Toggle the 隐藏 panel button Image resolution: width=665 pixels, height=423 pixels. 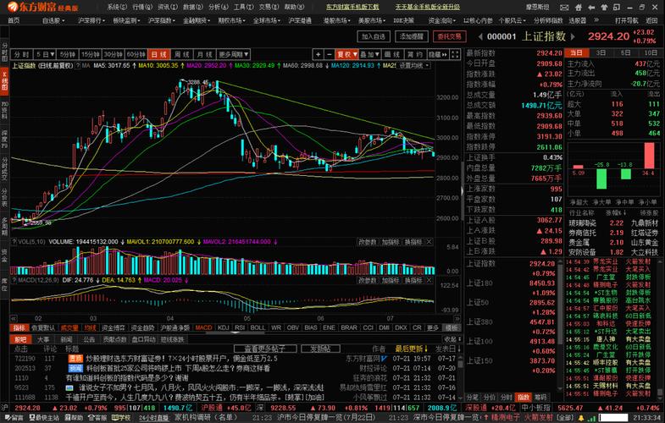437,54
